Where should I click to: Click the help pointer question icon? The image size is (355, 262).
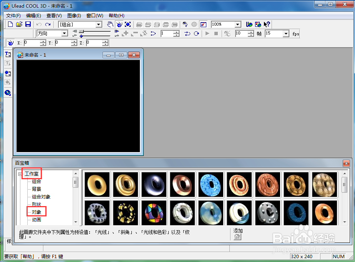pyautogui.click(x=267, y=24)
